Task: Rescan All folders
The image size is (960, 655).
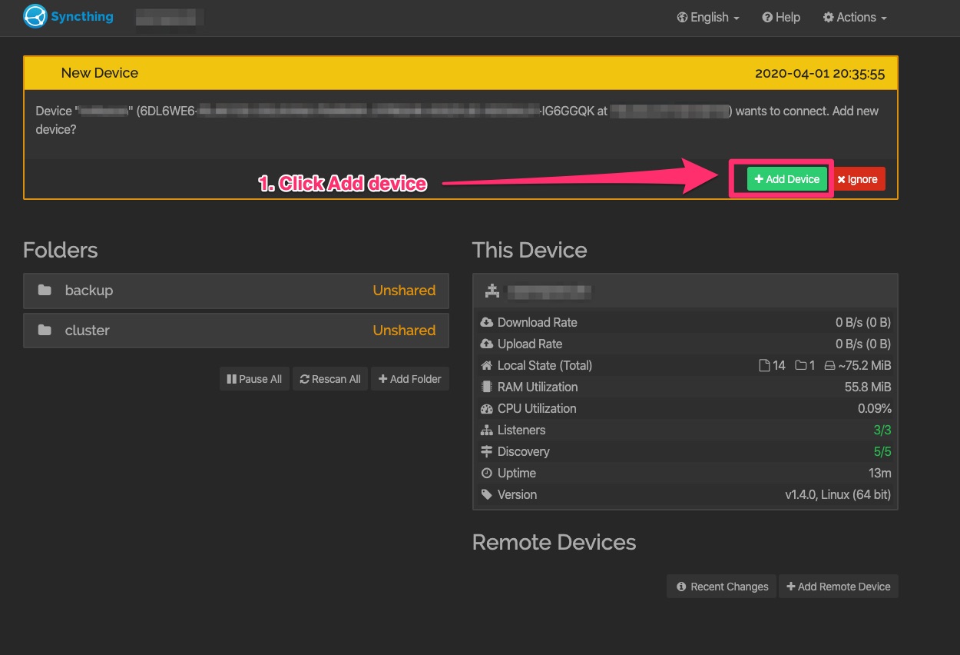Action: 330,379
